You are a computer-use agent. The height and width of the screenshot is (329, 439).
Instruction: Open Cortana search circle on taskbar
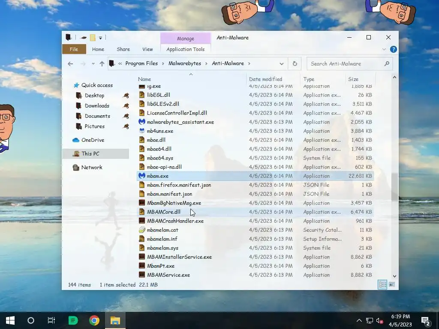(31, 320)
